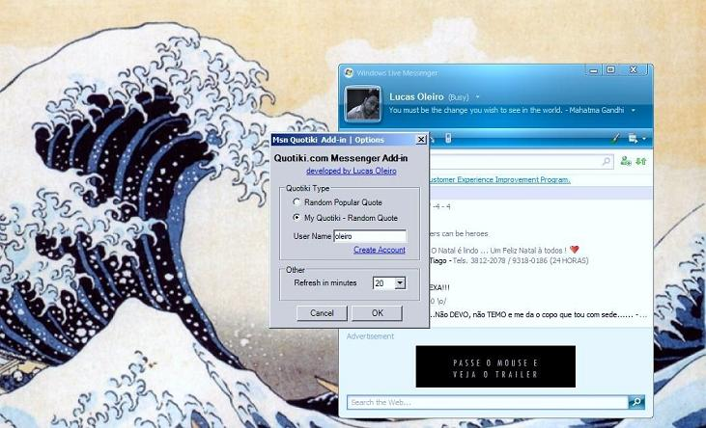Viewport: 706px width, 428px height.
Task: Click the User Name input field
Action: 370,236
